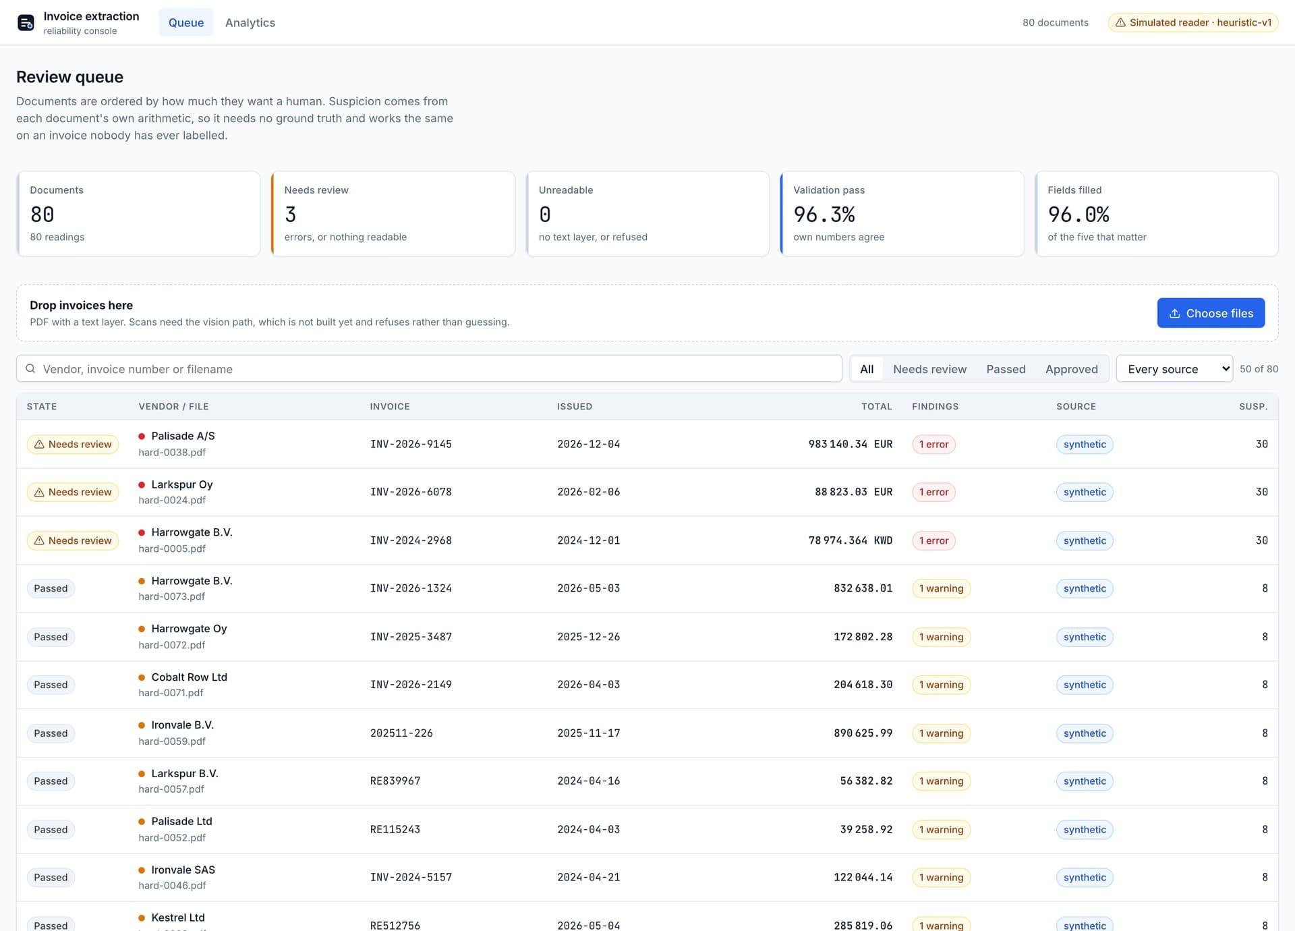The image size is (1295, 931).
Task: Click warning triangle in Harrowgate B.V. hard-0005 row
Action: tap(39, 541)
